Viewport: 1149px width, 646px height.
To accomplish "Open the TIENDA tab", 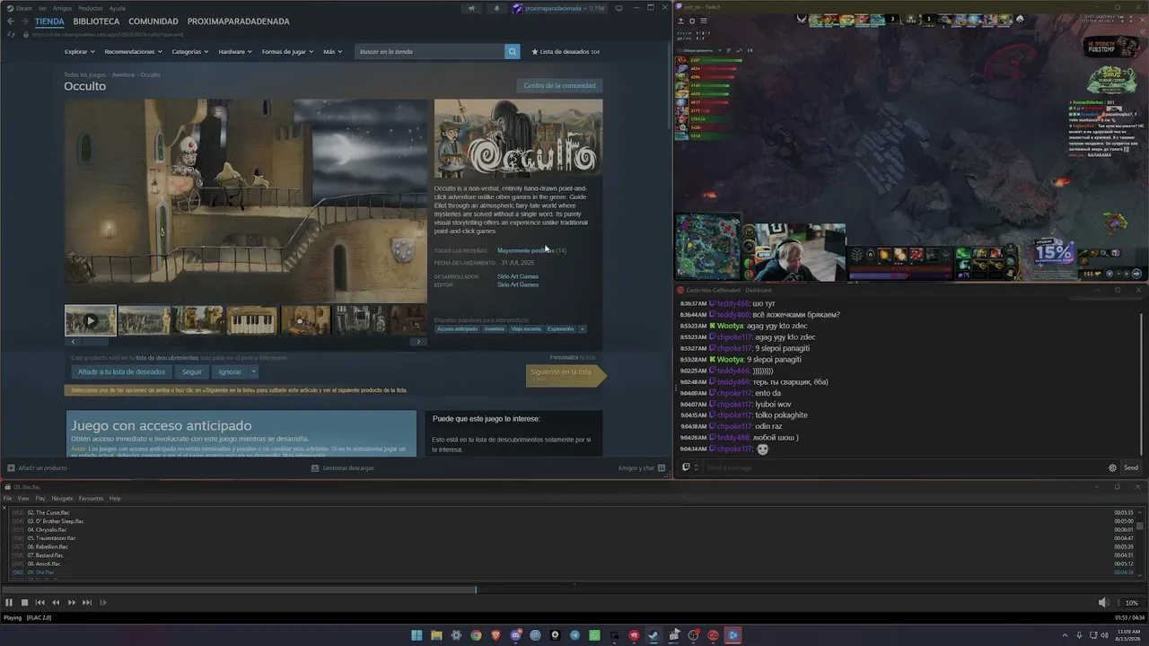I will 49,22.
